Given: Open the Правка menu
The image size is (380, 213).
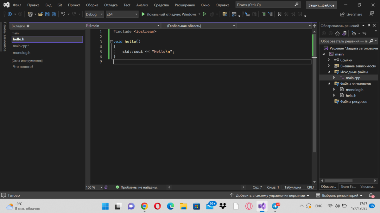Looking at the screenshot, I should [x=33, y=5].
